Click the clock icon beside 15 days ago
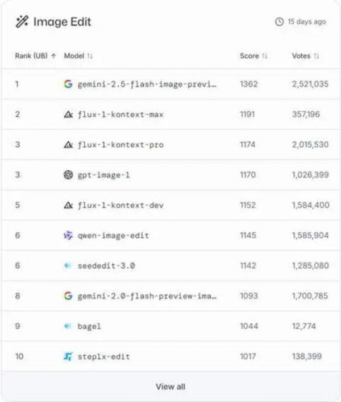341x402 pixels. pyautogui.click(x=279, y=22)
